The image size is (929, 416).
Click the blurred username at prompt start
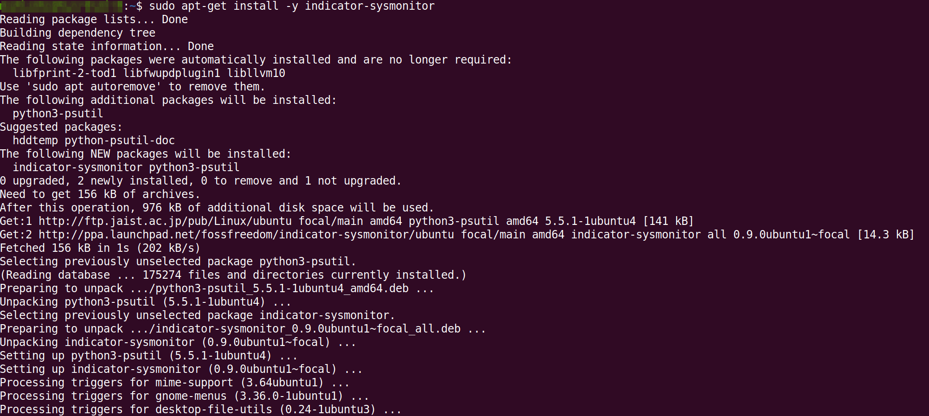[x=61, y=6]
